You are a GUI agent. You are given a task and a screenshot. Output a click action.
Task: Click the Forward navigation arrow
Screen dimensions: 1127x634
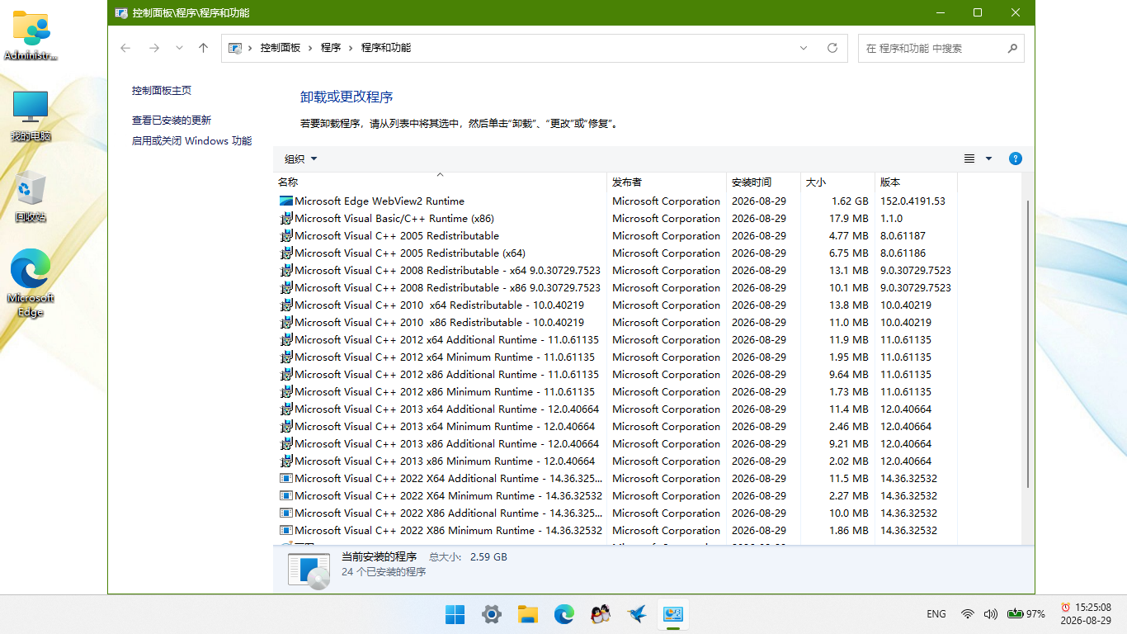(x=154, y=48)
